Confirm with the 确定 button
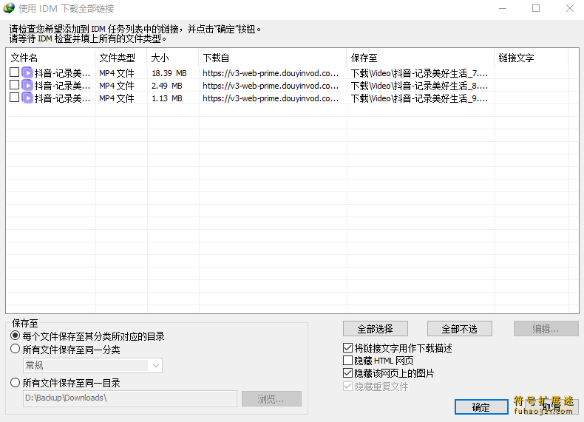 point(481,406)
